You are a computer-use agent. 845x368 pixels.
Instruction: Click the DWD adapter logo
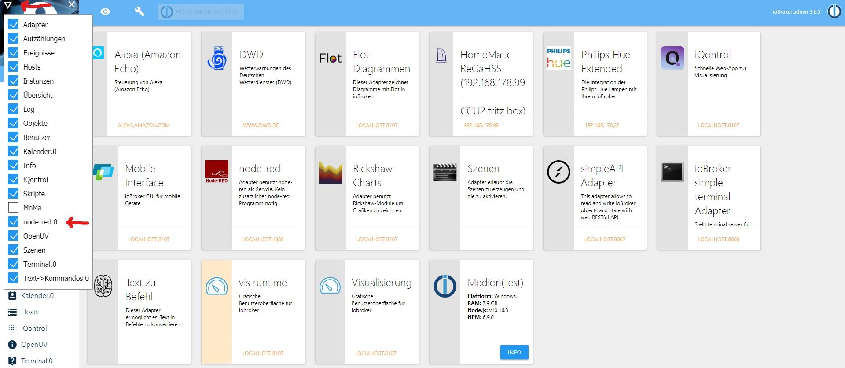[x=217, y=58]
